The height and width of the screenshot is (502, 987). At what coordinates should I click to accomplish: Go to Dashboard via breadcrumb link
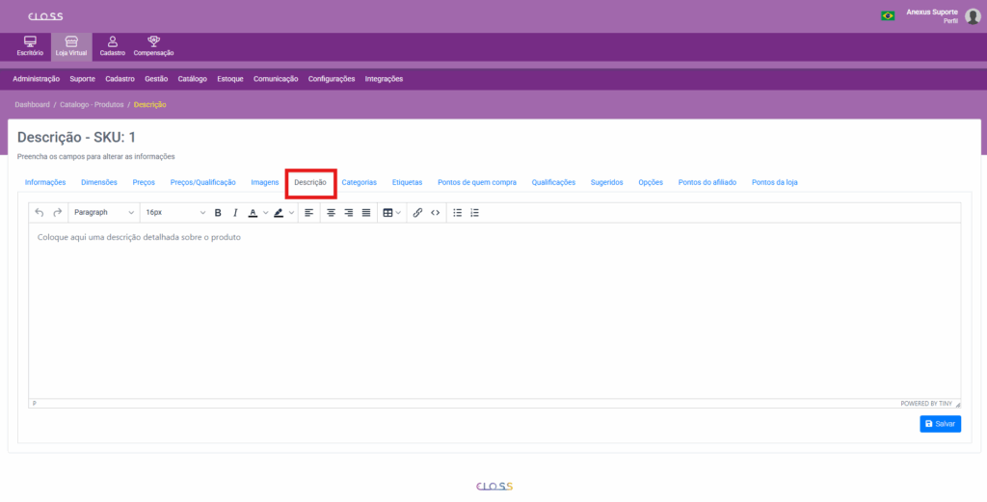click(32, 104)
